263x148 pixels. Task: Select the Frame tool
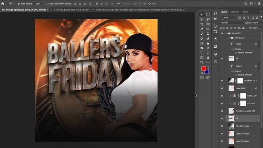click(x=208, y=24)
